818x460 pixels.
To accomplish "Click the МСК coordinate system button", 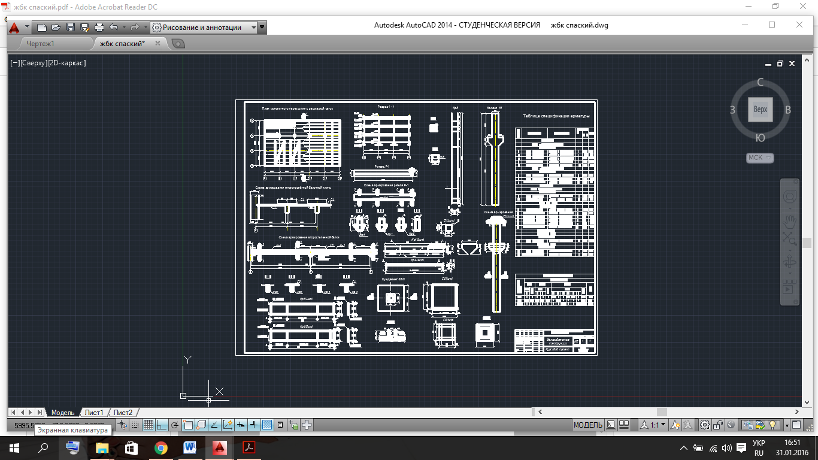I will pos(759,158).
